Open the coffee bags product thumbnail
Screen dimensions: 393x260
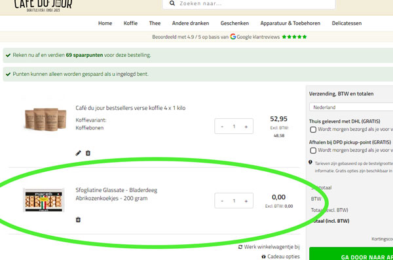click(45, 120)
